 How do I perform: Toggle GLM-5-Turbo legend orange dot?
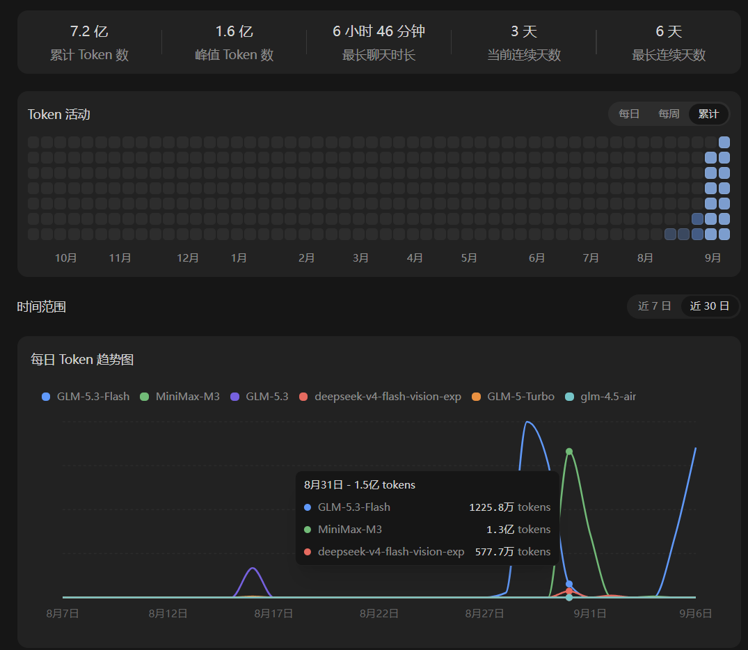(476, 397)
